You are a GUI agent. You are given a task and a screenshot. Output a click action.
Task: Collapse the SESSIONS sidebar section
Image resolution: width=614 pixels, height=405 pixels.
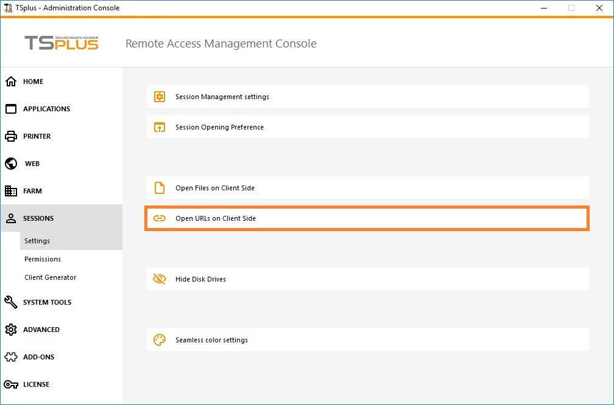click(x=38, y=218)
